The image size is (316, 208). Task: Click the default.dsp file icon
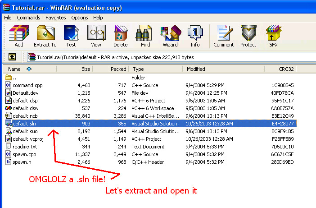(x=8, y=100)
